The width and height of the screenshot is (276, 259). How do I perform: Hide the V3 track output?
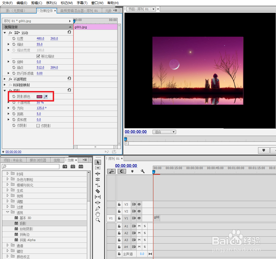(139, 204)
